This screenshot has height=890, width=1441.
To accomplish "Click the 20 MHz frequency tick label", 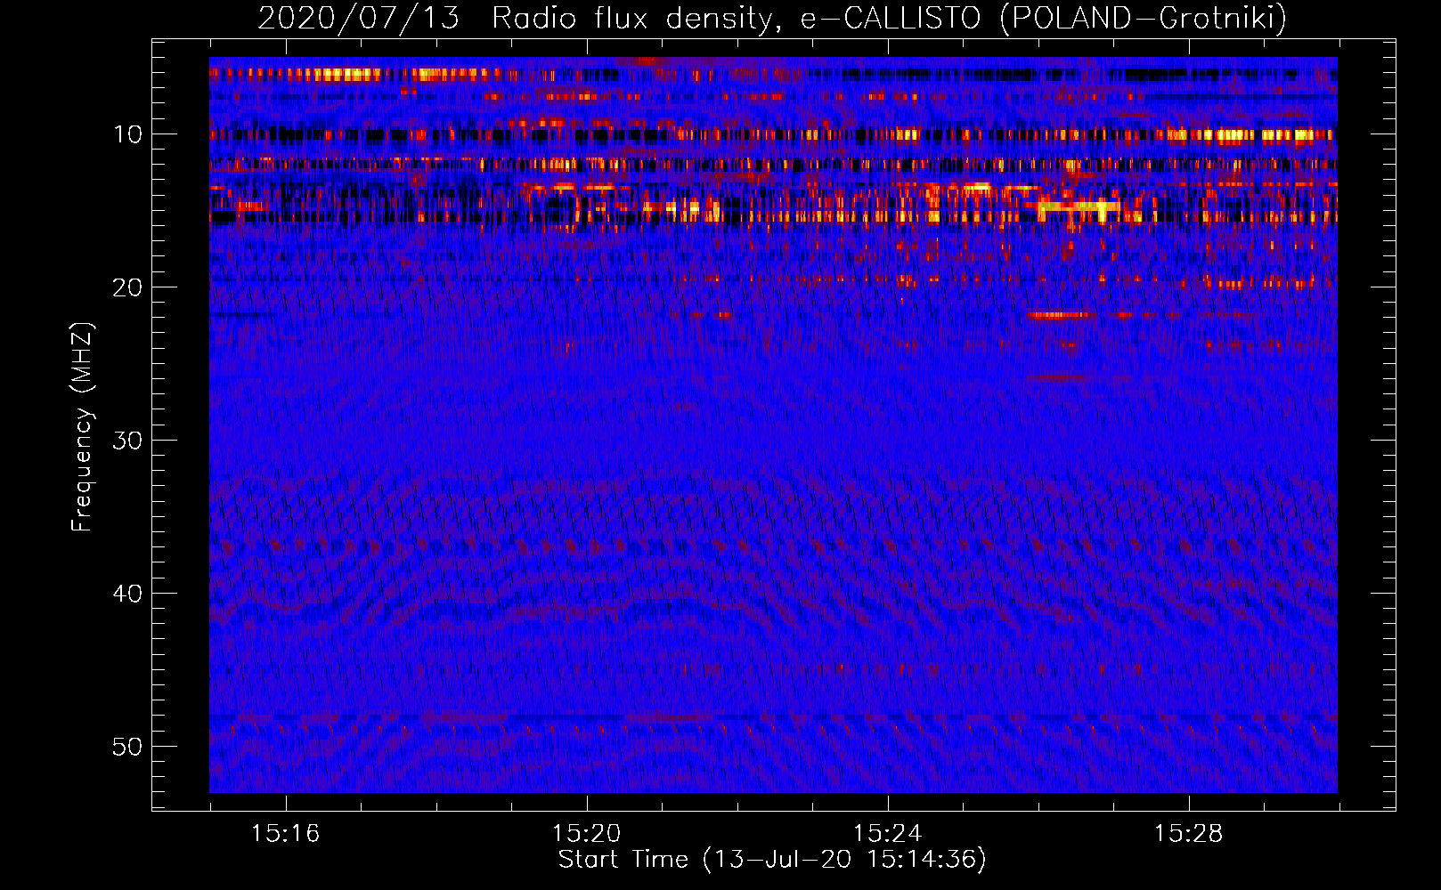I will (128, 287).
